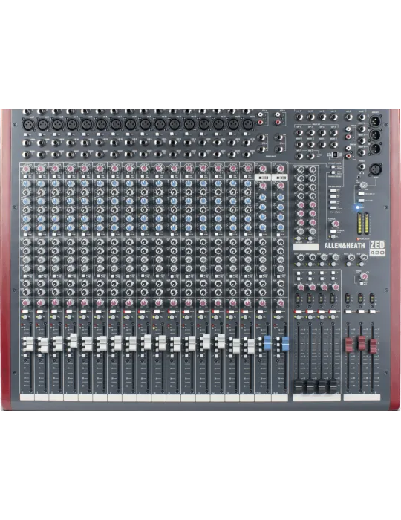Click the pink playback level knob
Screen dimensions: 401x520
(x=335, y=224)
